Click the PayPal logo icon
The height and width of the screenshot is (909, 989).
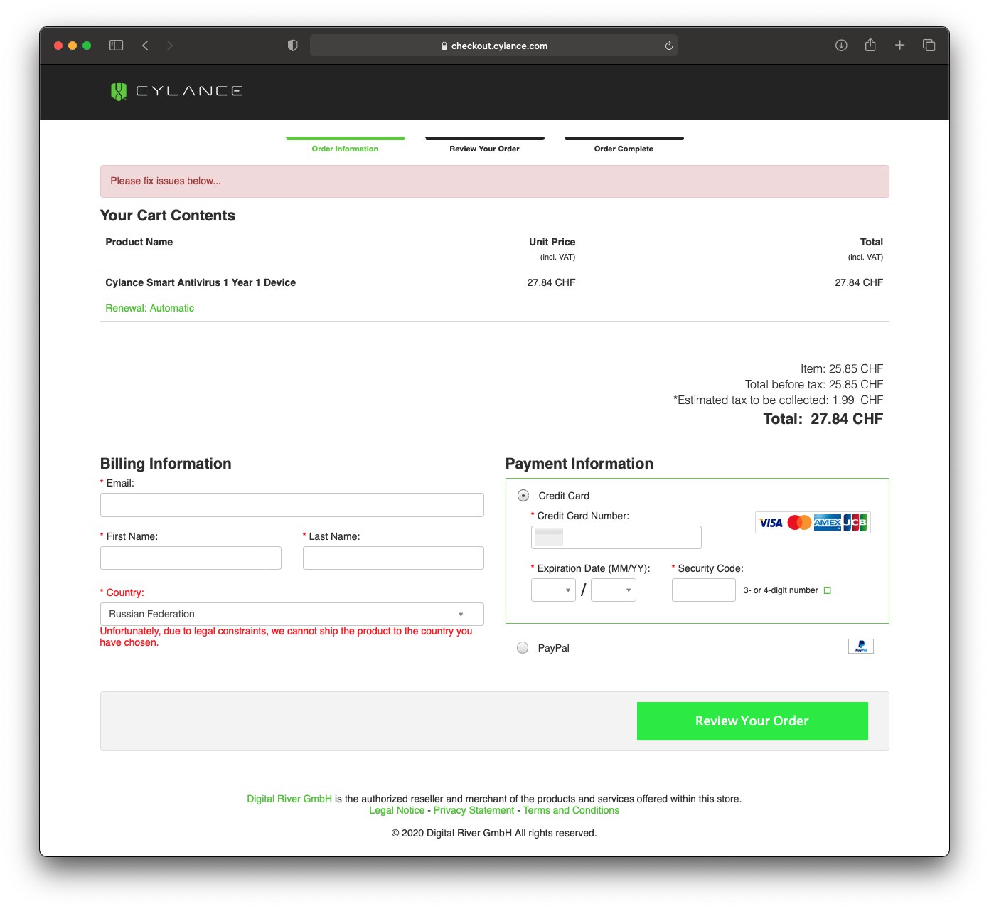(x=861, y=646)
